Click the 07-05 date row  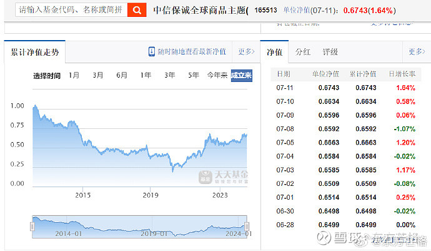pyautogui.click(x=346, y=143)
